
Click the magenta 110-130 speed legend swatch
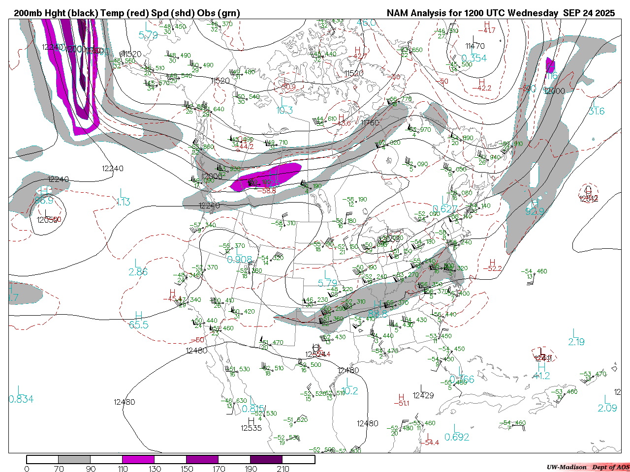tap(138, 459)
